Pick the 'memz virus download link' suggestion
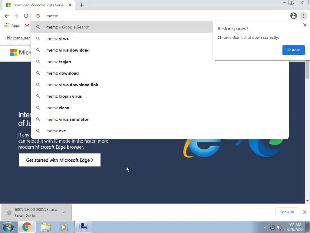The image size is (310, 233). (160, 85)
